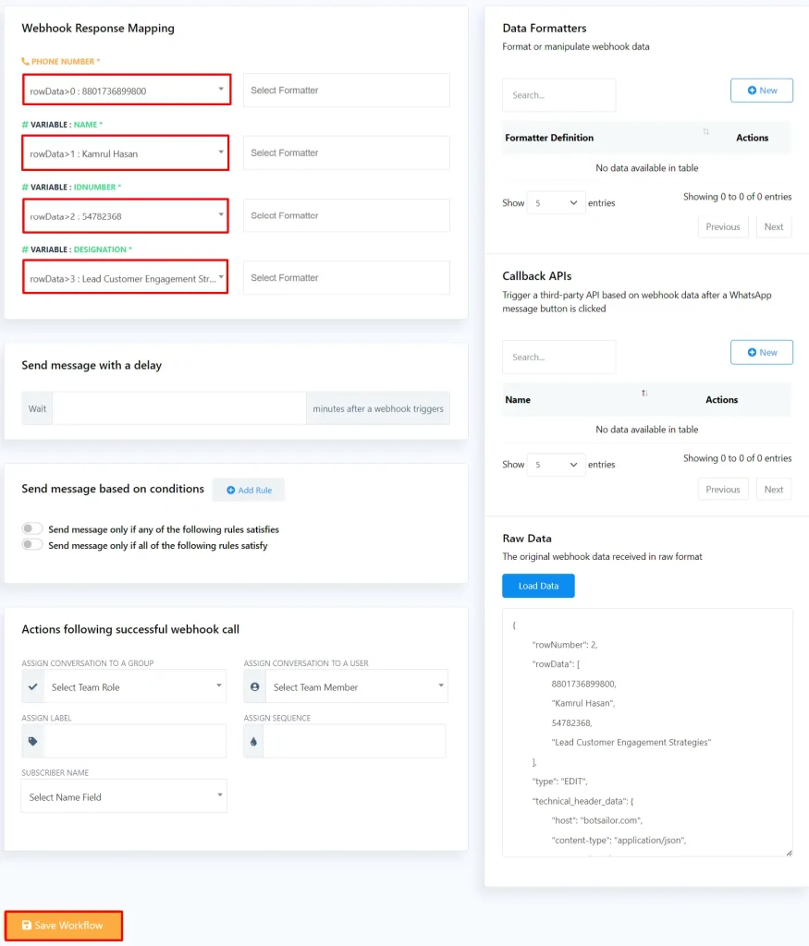Enable 'any of the following rules' toggle
Viewport: 809px width, 946px height.
(x=33, y=529)
